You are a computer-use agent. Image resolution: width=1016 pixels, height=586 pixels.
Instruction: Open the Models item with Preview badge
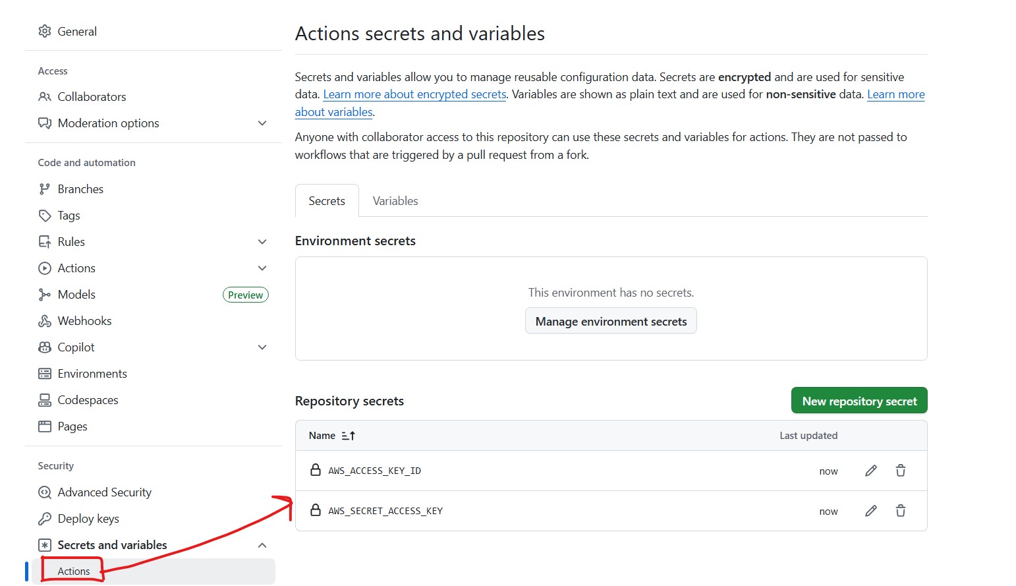(76, 295)
